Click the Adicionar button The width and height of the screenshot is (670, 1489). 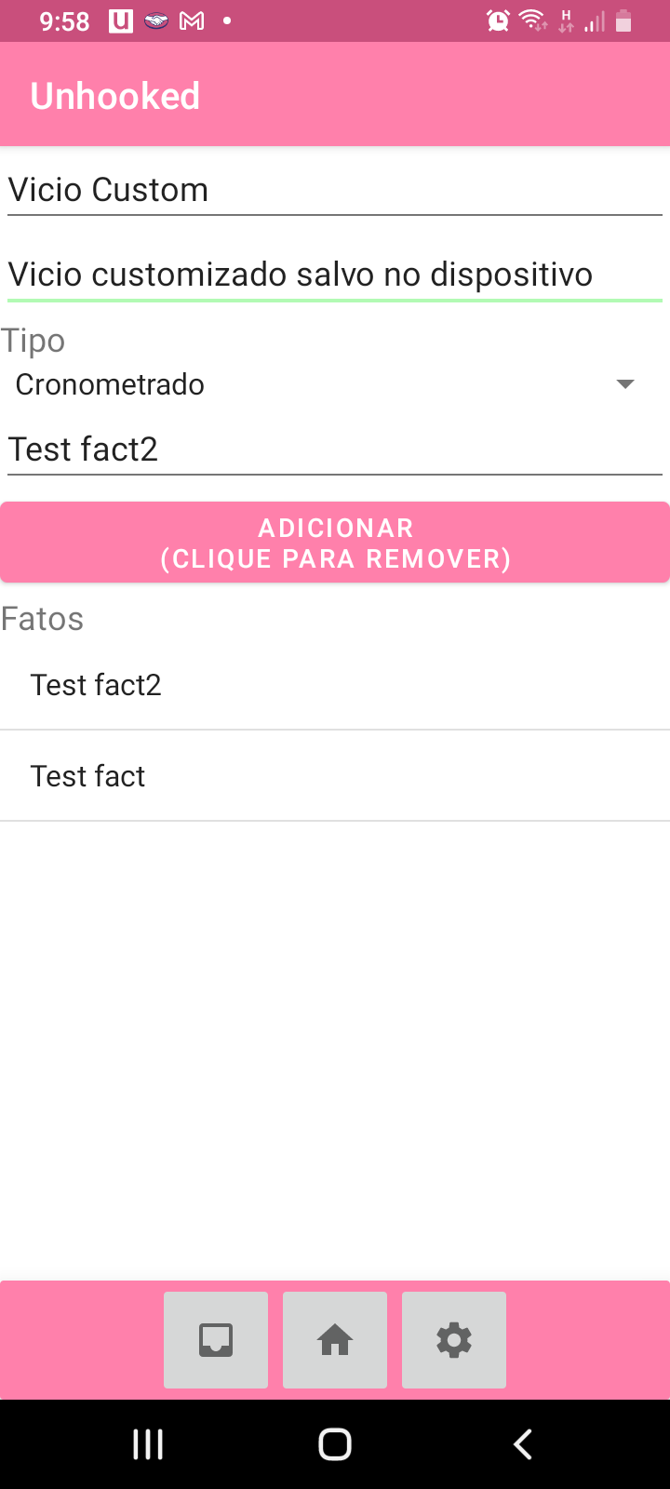pos(335,543)
